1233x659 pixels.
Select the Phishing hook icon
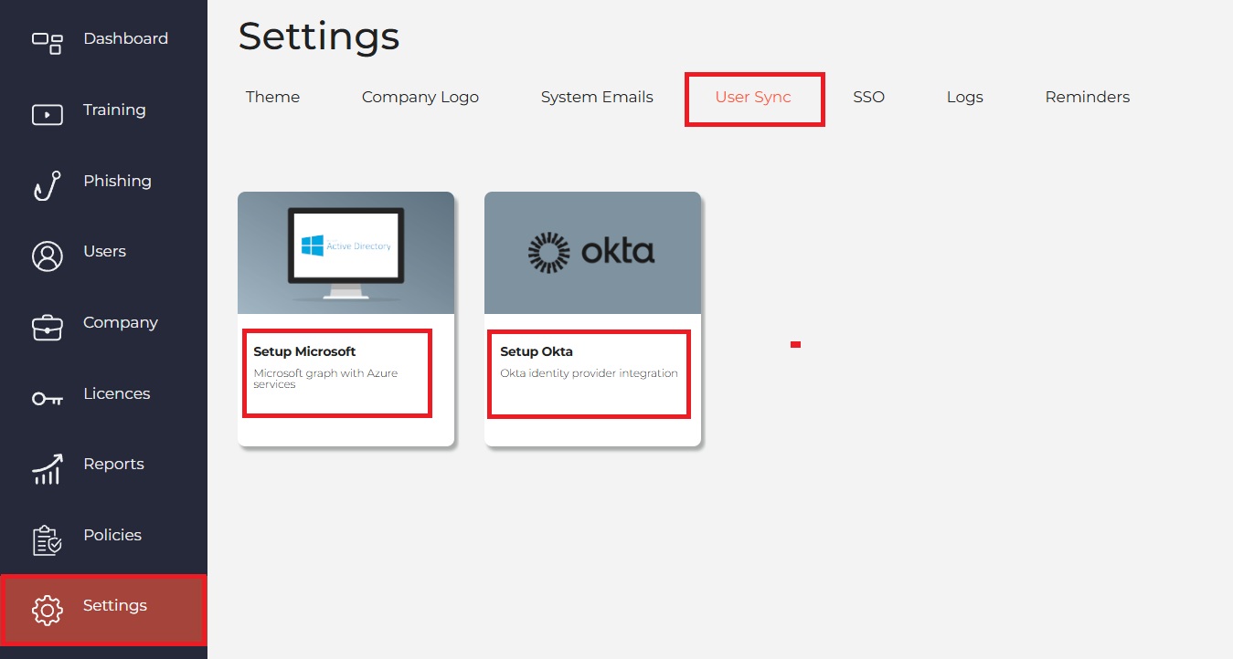point(46,185)
